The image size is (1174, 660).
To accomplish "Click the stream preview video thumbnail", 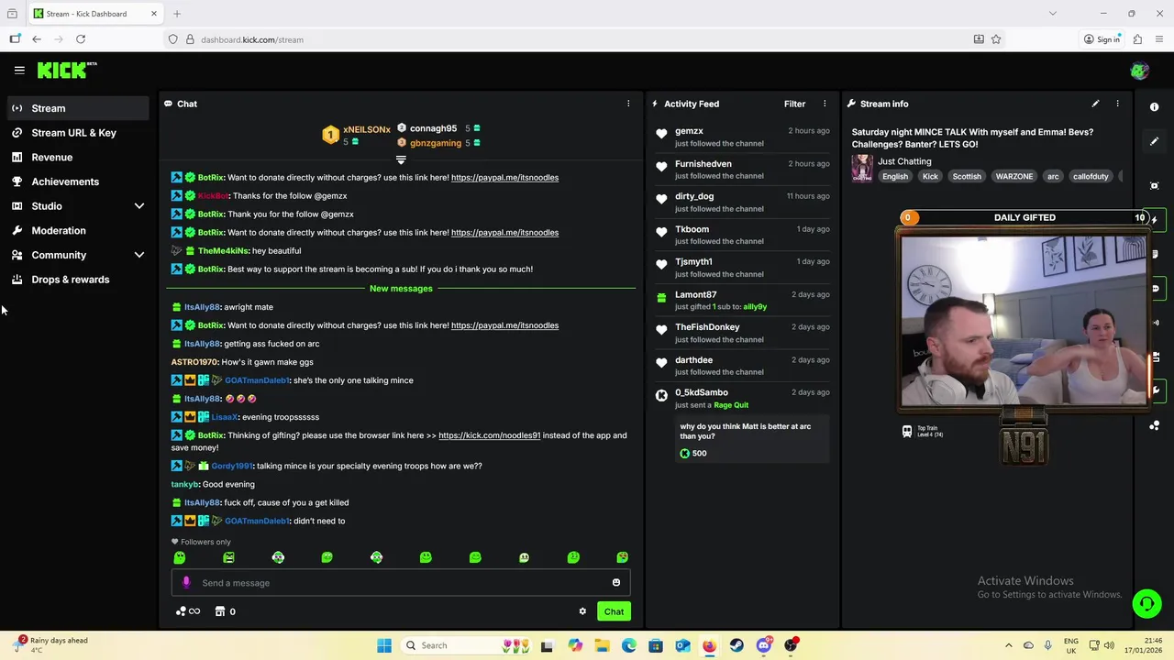I will [1024, 320].
